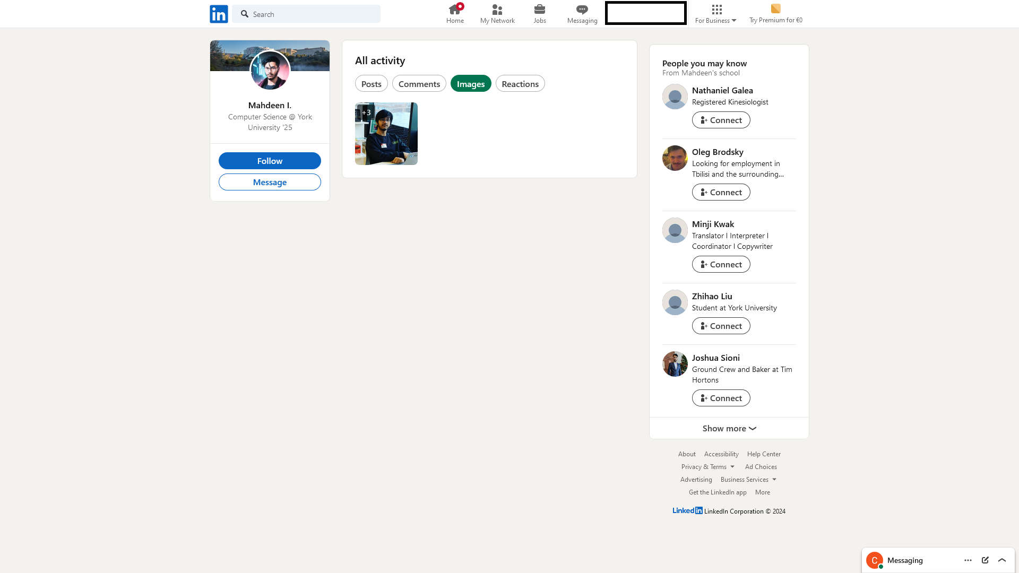Open the Jobs briefcase icon
The width and height of the screenshot is (1019, 573).
pyautogui.click(x=540, y=10)
